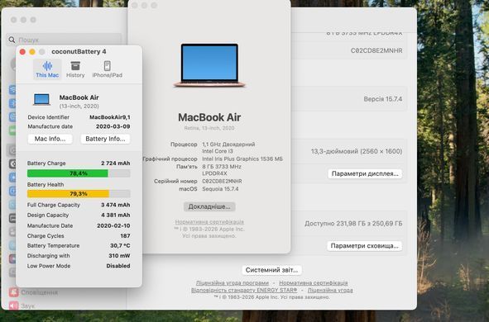Click the Battery Temperature value 30,7 °C
The height and width of the screenshot is (322, 489).
coord(120,245)
